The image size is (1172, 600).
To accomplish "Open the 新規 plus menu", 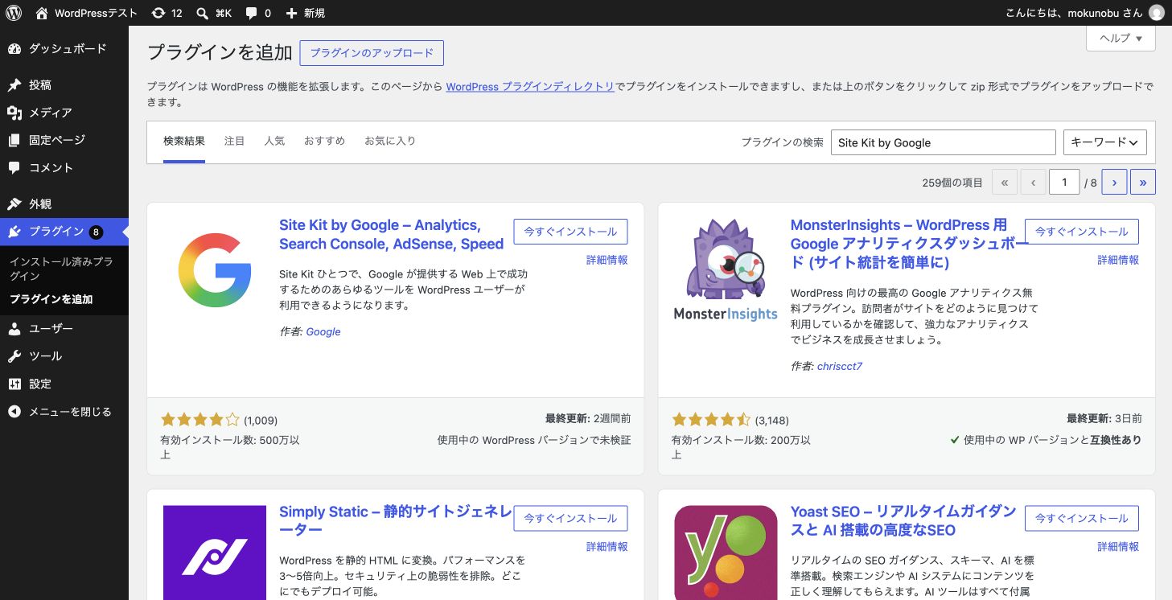I will [306, 13].
